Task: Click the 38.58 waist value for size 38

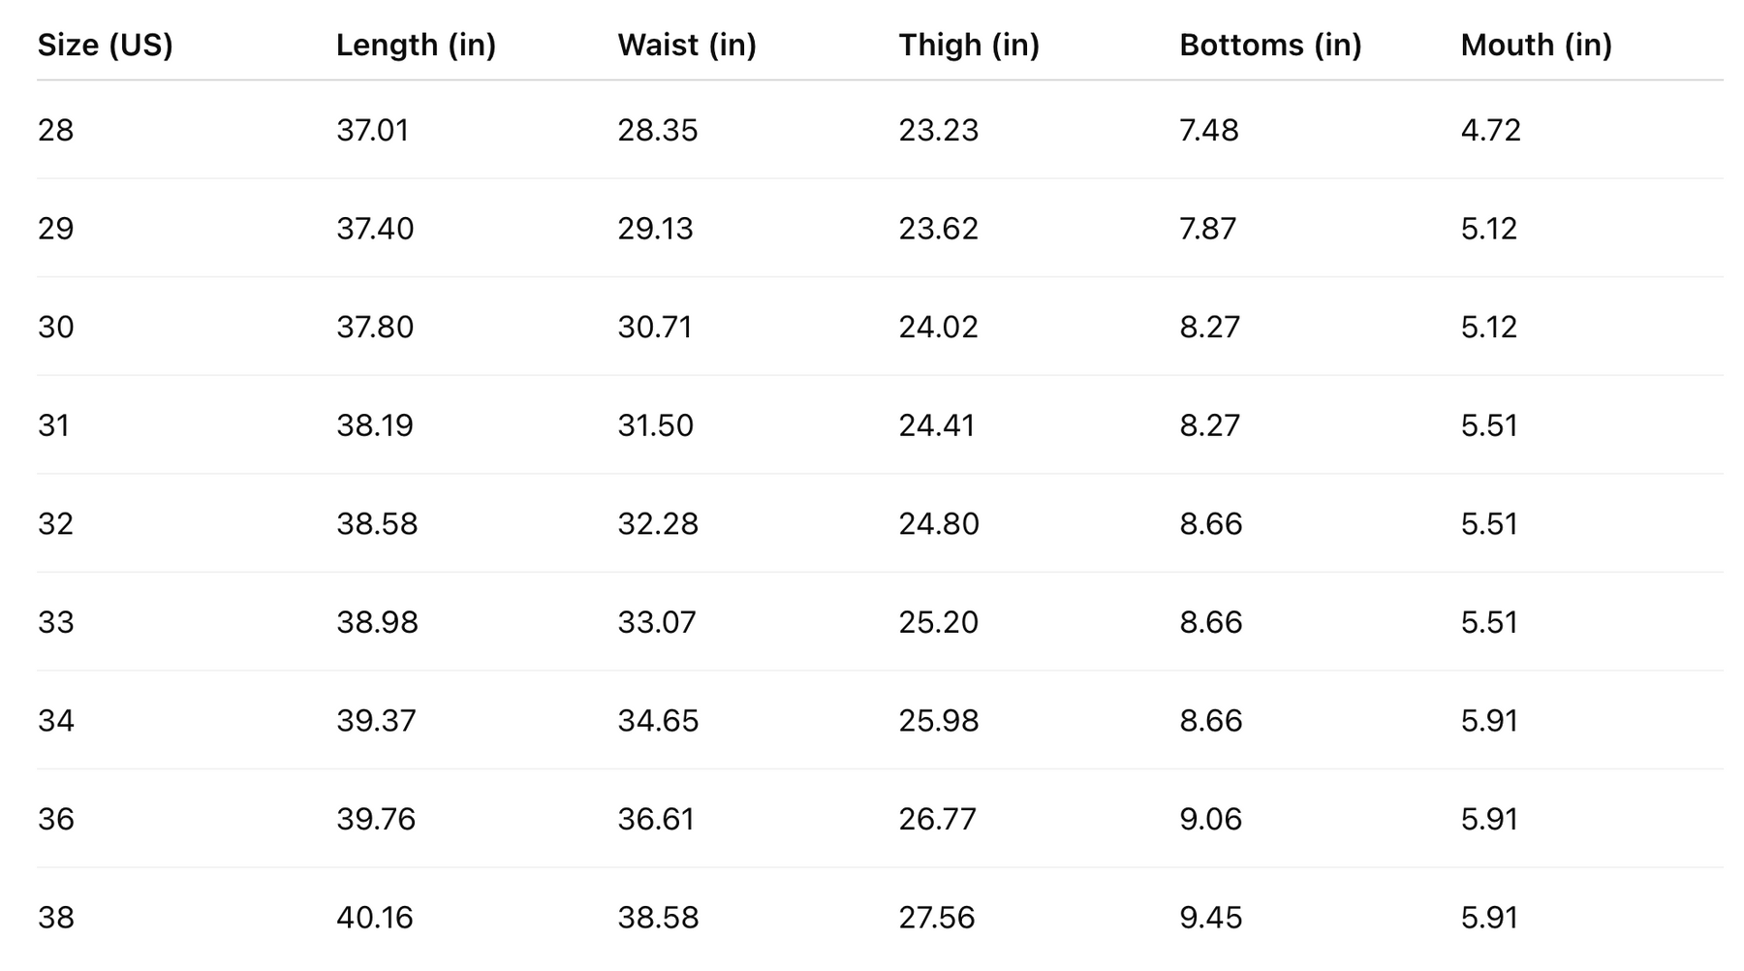Action: 657,918
